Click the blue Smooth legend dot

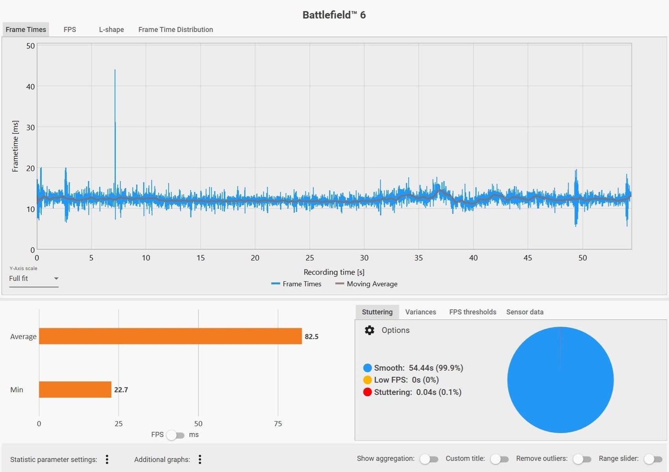pyautogui.click(x=367, y=368)
